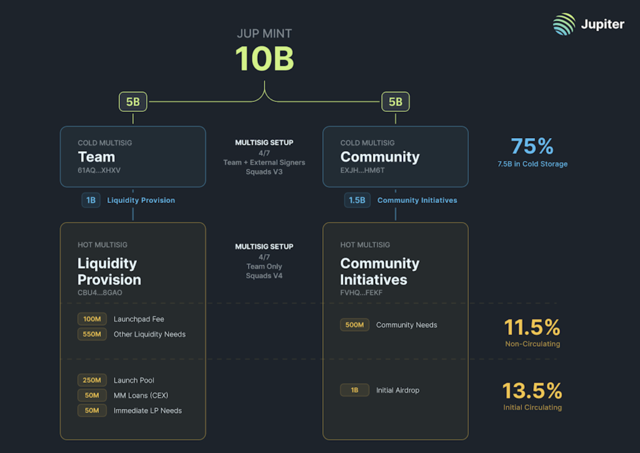Screen dimensions: 640x453
Task: Select the 5B badge above Team
Action: (133, 102)
